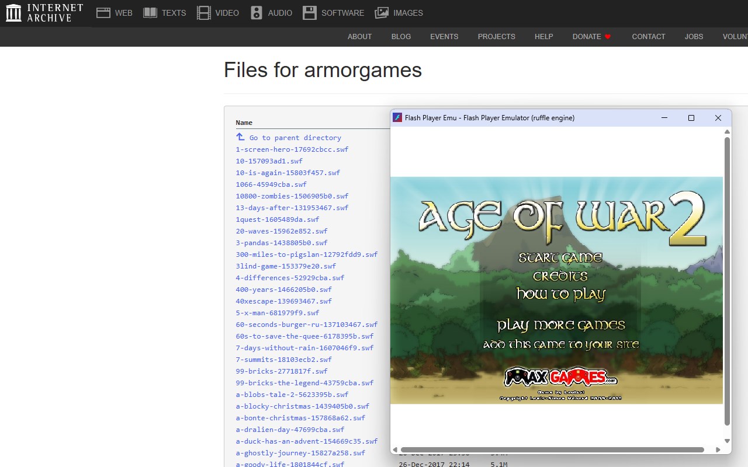Open a-ghostly-journey-15827a258.swf link
Image resolution: width=748 pixels, height=467 pixels.
300,453
